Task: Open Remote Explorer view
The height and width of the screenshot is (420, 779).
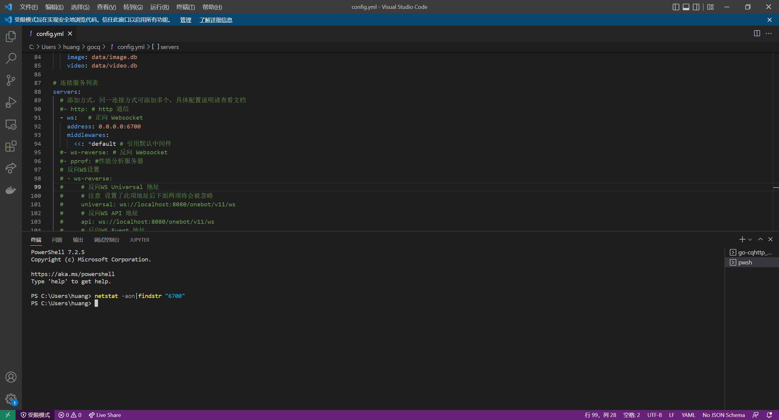Action: pyautogui.click(x=11, y=124)
